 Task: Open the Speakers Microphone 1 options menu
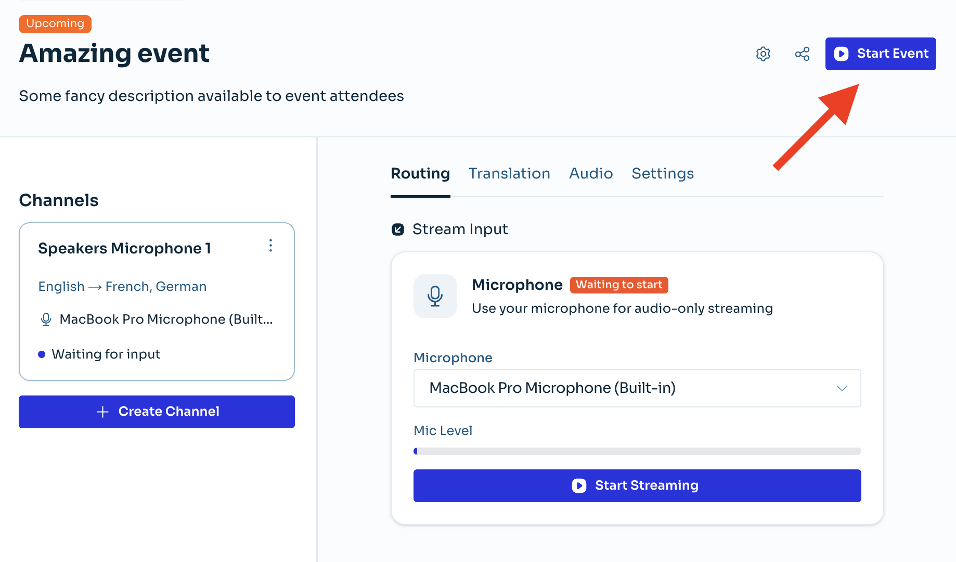(x=270, y=246)
